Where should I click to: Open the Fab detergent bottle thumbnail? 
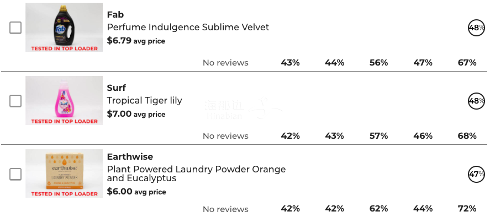(x=64, y=28)
